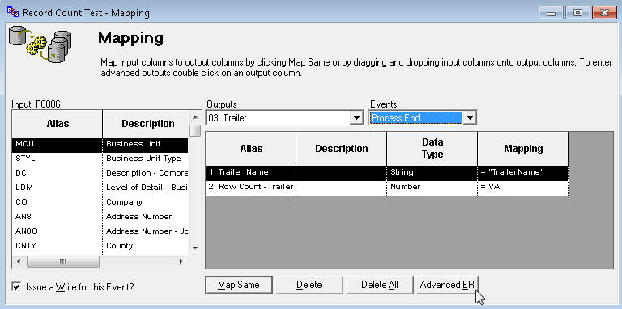Click the Business Unit description cell

145,144
